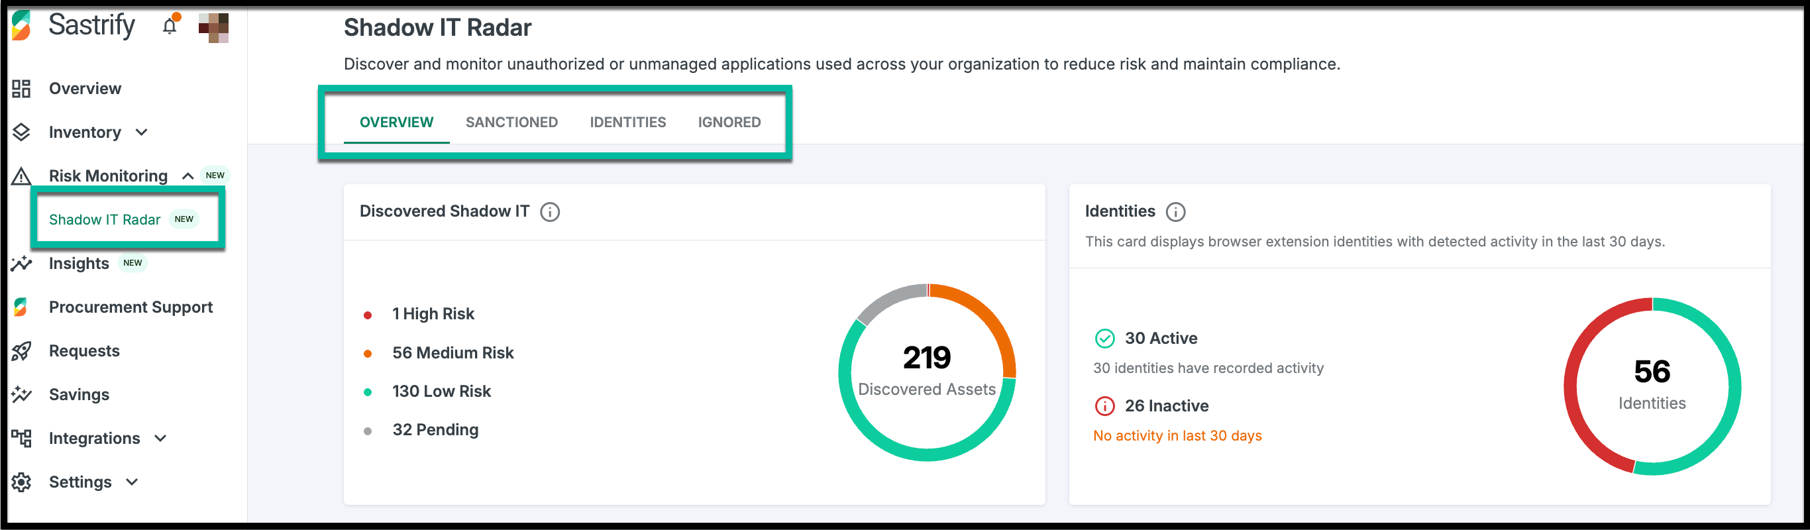This screenshot has width=1810, height=530.
Task: Expand the Integrations submenu chevron
Action: click(161, 438)
